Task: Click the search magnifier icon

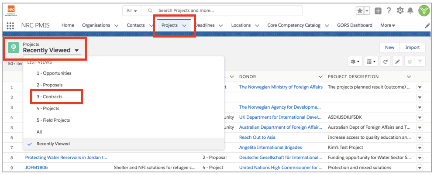Action: 150,11
